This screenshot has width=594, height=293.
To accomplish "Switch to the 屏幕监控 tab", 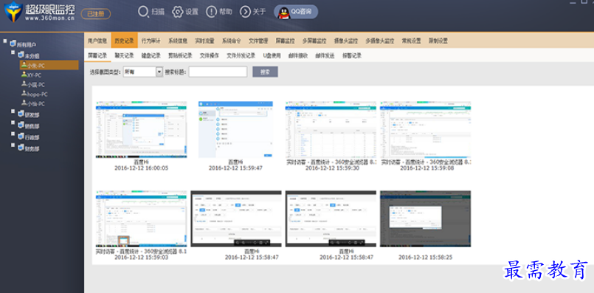I will click(x=286, y=41).
